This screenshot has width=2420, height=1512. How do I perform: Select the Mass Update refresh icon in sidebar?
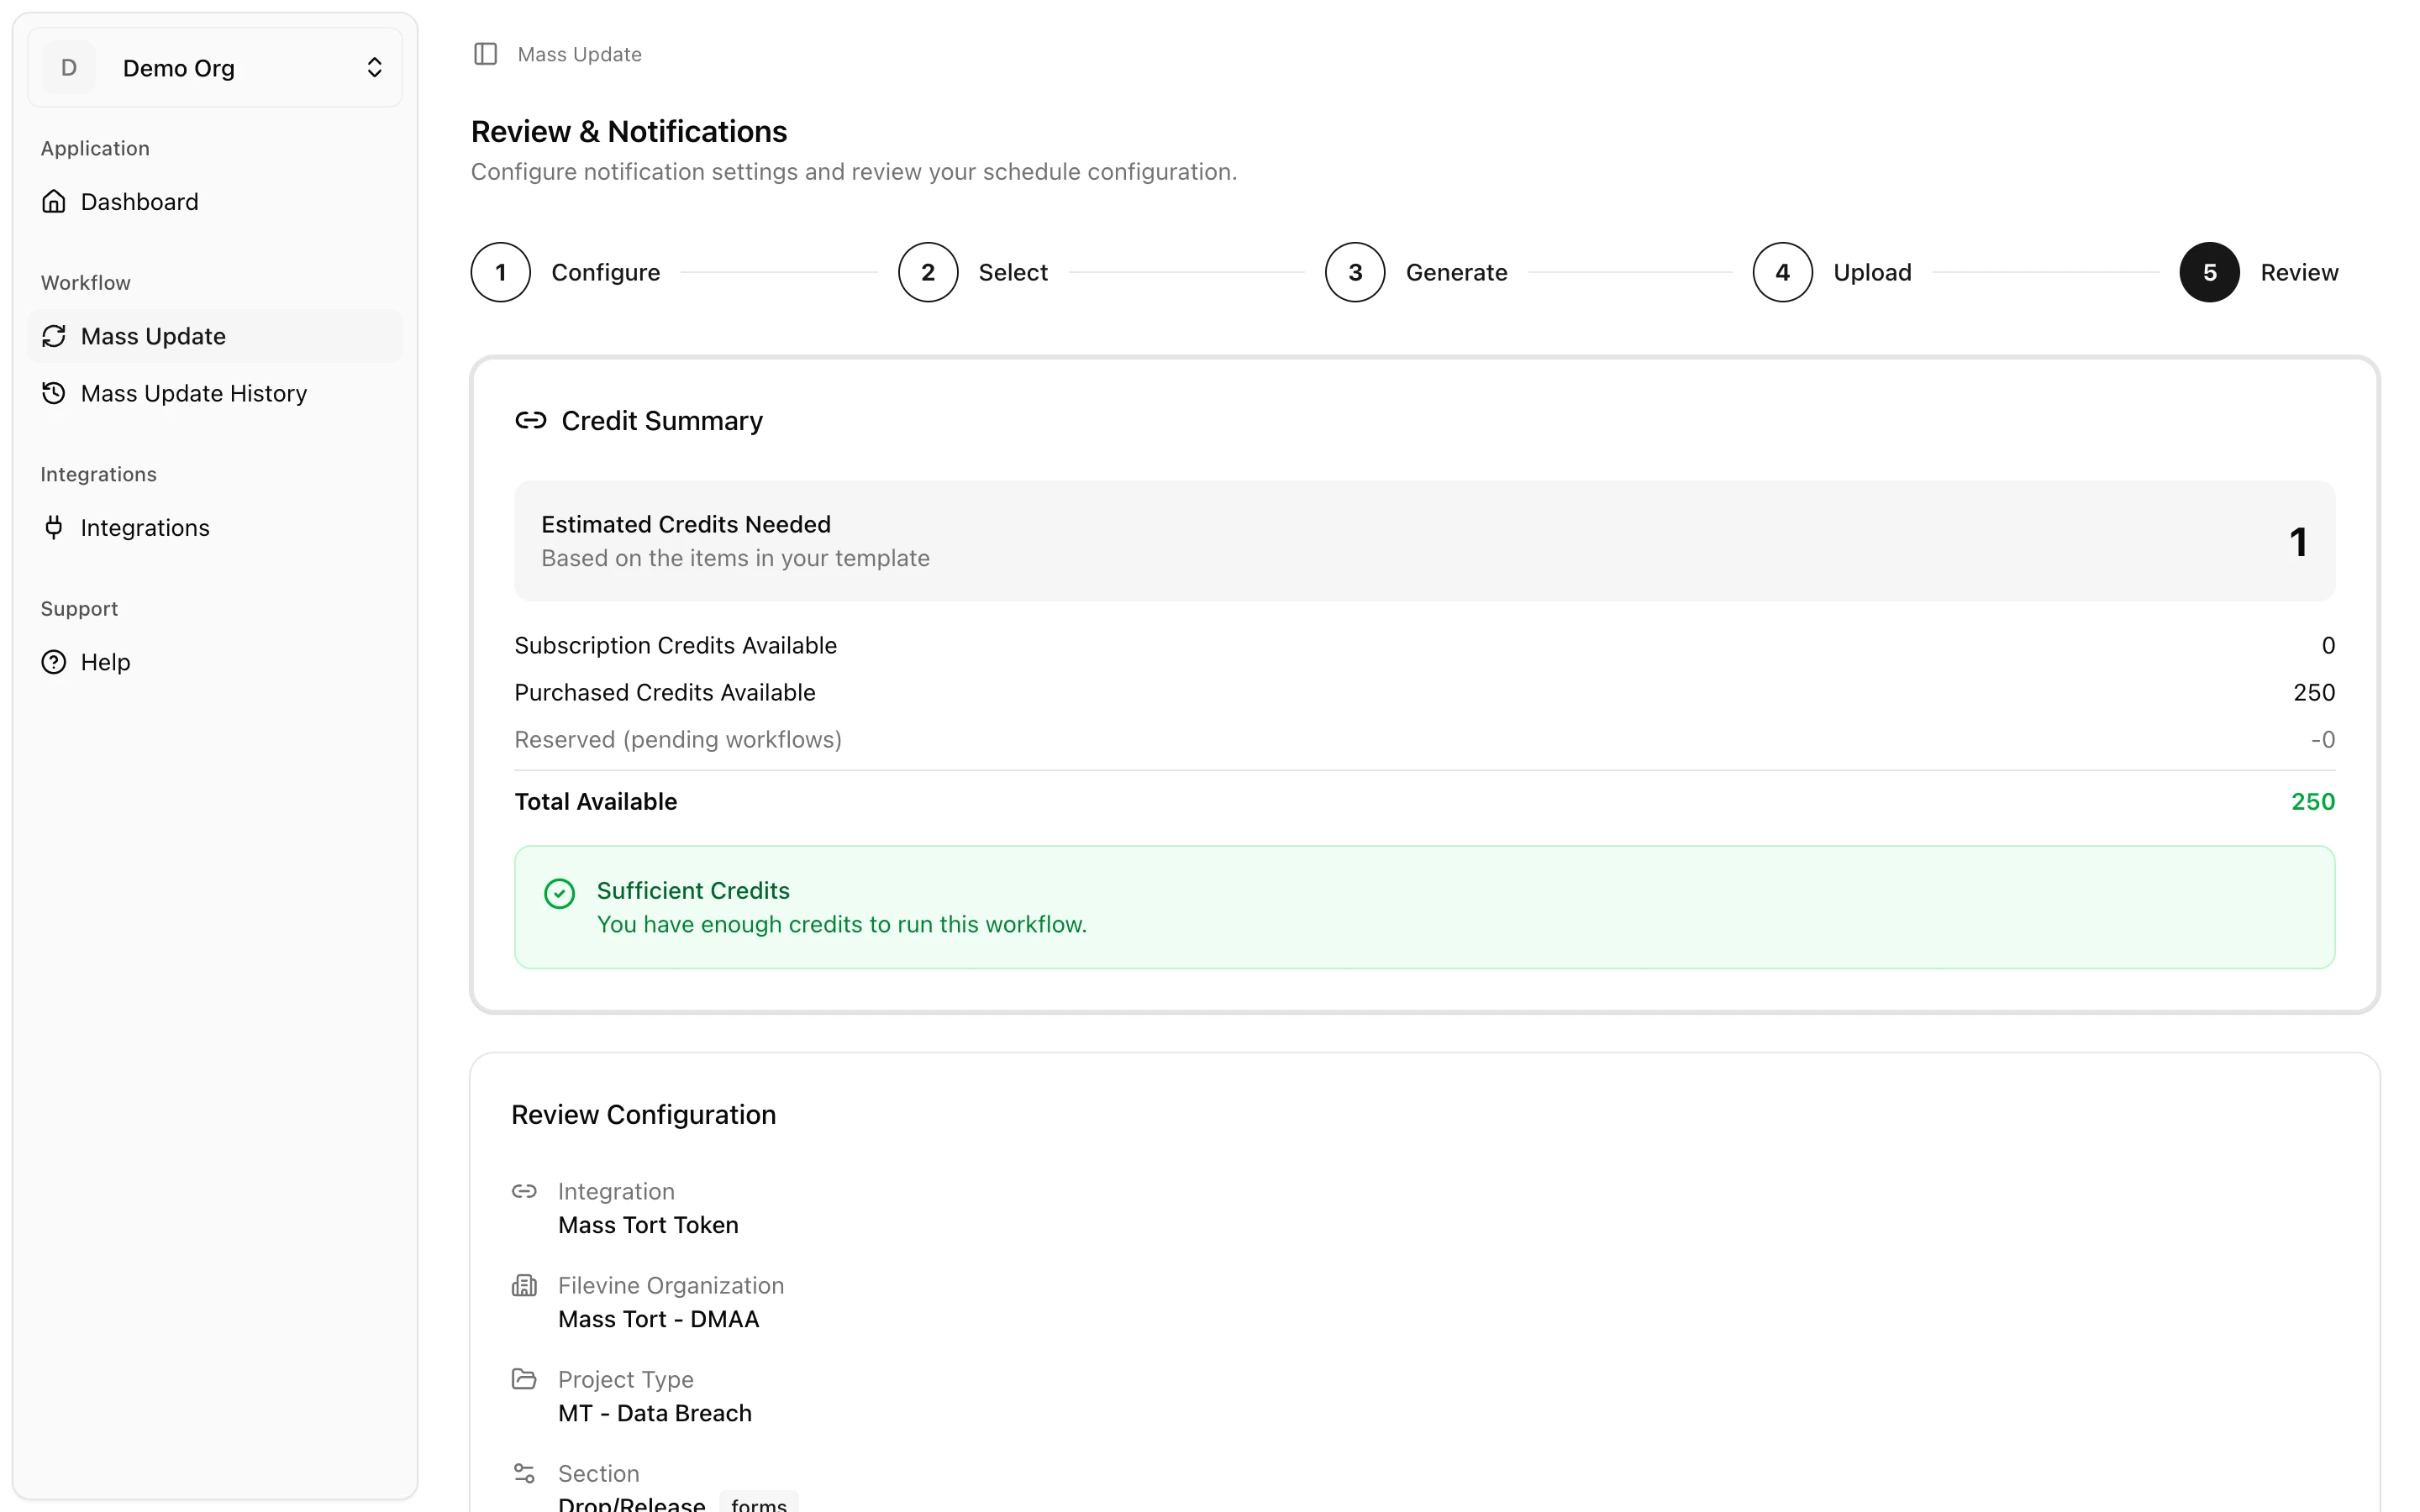(x=55, y=336)
